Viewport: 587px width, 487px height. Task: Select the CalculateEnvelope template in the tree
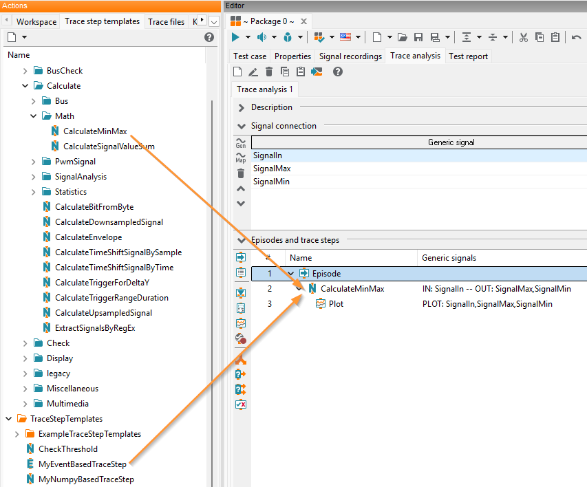coord(88,237)
